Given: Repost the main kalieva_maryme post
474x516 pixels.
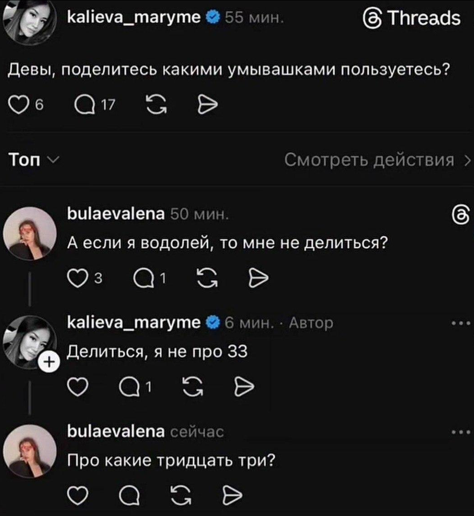Looking at the screenshot, I should (156, 105).
